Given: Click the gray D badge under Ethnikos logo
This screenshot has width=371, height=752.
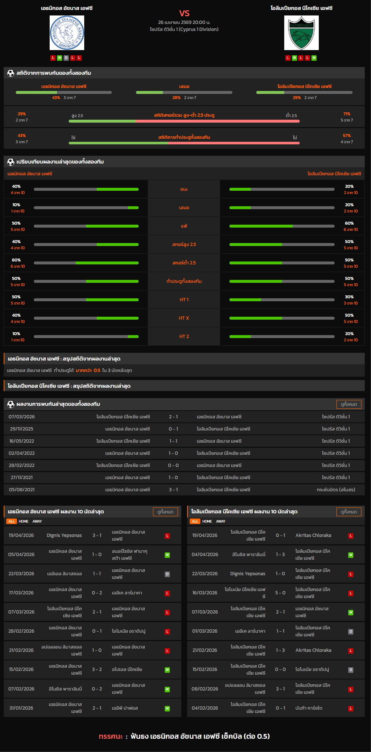Looking at the screenshot, I should [x=66, y=58].
